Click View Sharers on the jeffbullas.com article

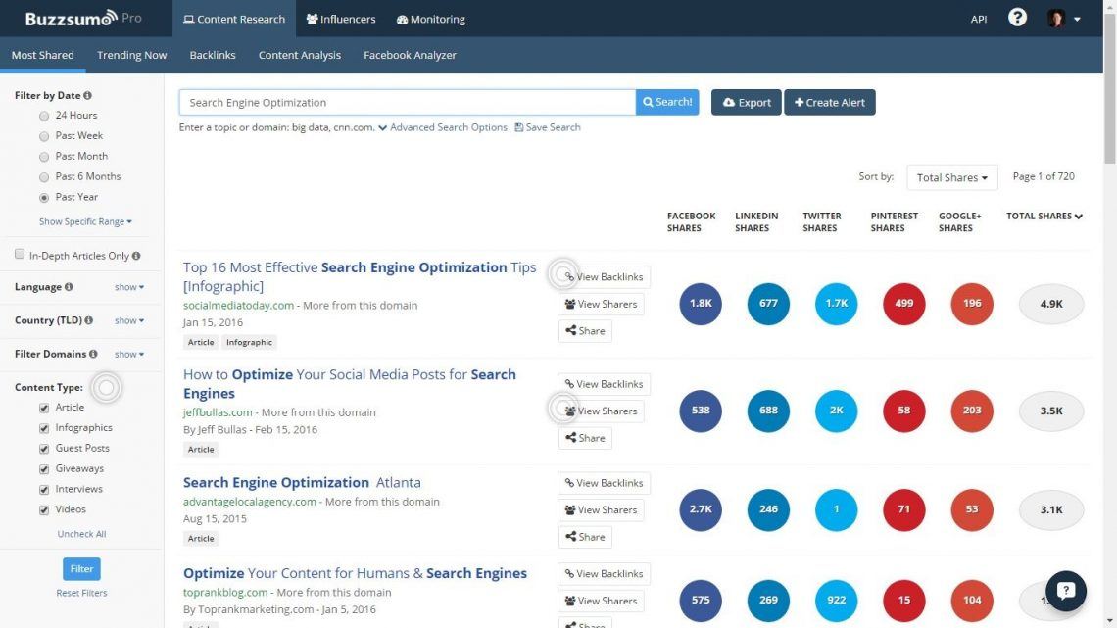tap(601, 411)
